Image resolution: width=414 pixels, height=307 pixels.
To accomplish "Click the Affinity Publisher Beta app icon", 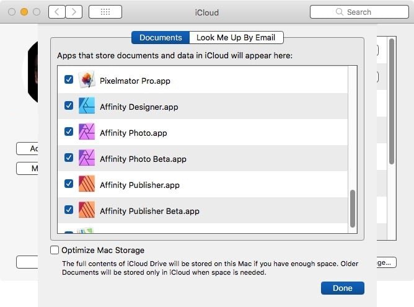I will 86,211.
